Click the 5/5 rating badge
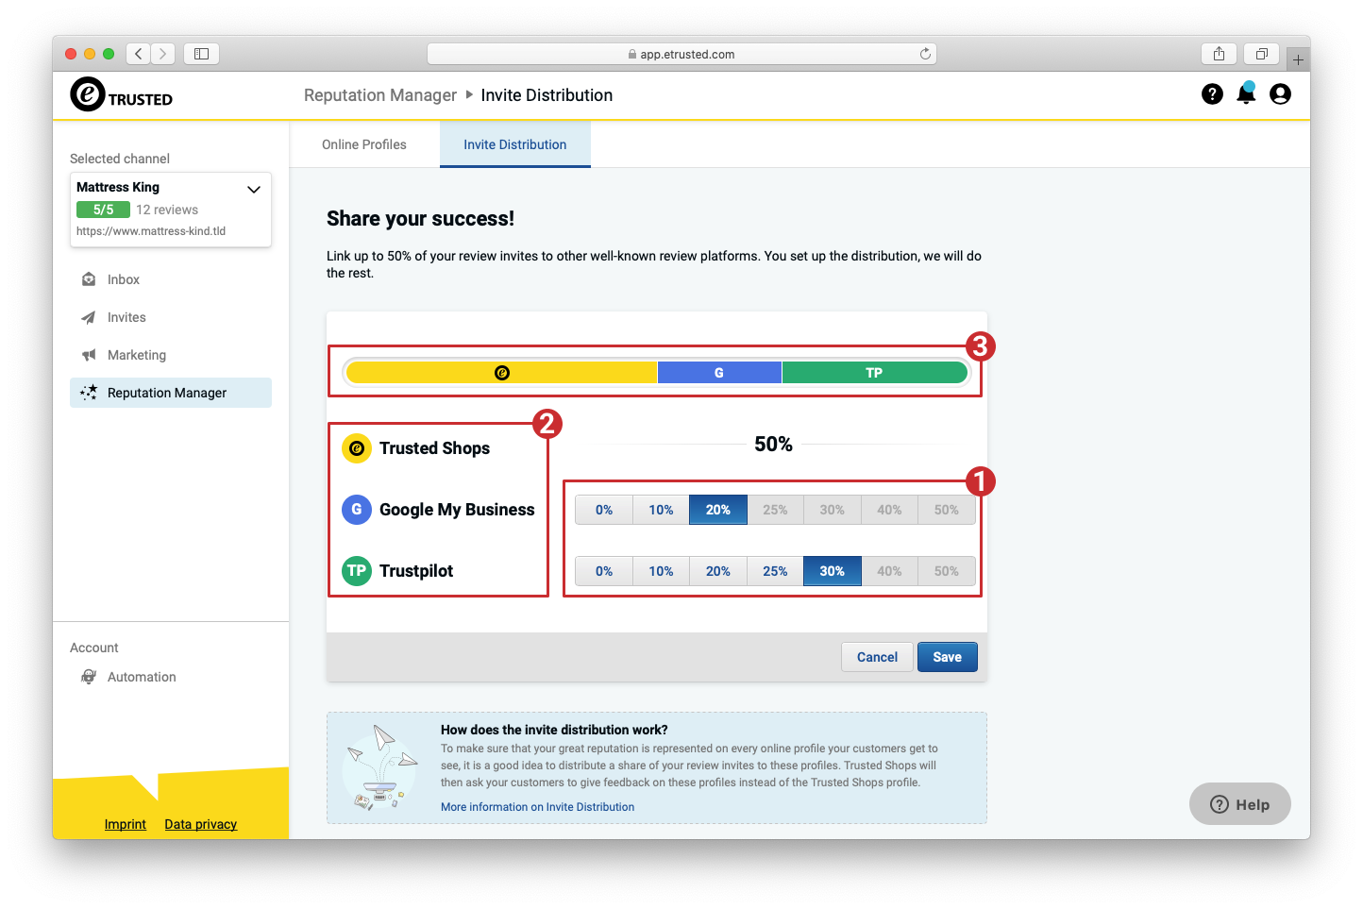Image resolution: width=1363 pixels, height=909 pixels. pos(103,210)
